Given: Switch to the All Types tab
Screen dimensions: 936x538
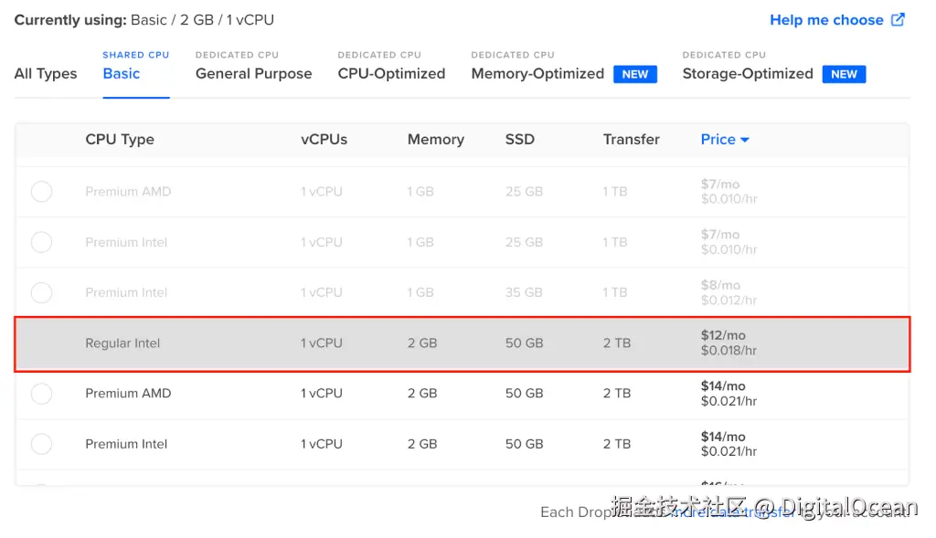Looking at the screenshot, I should [46, 74].
